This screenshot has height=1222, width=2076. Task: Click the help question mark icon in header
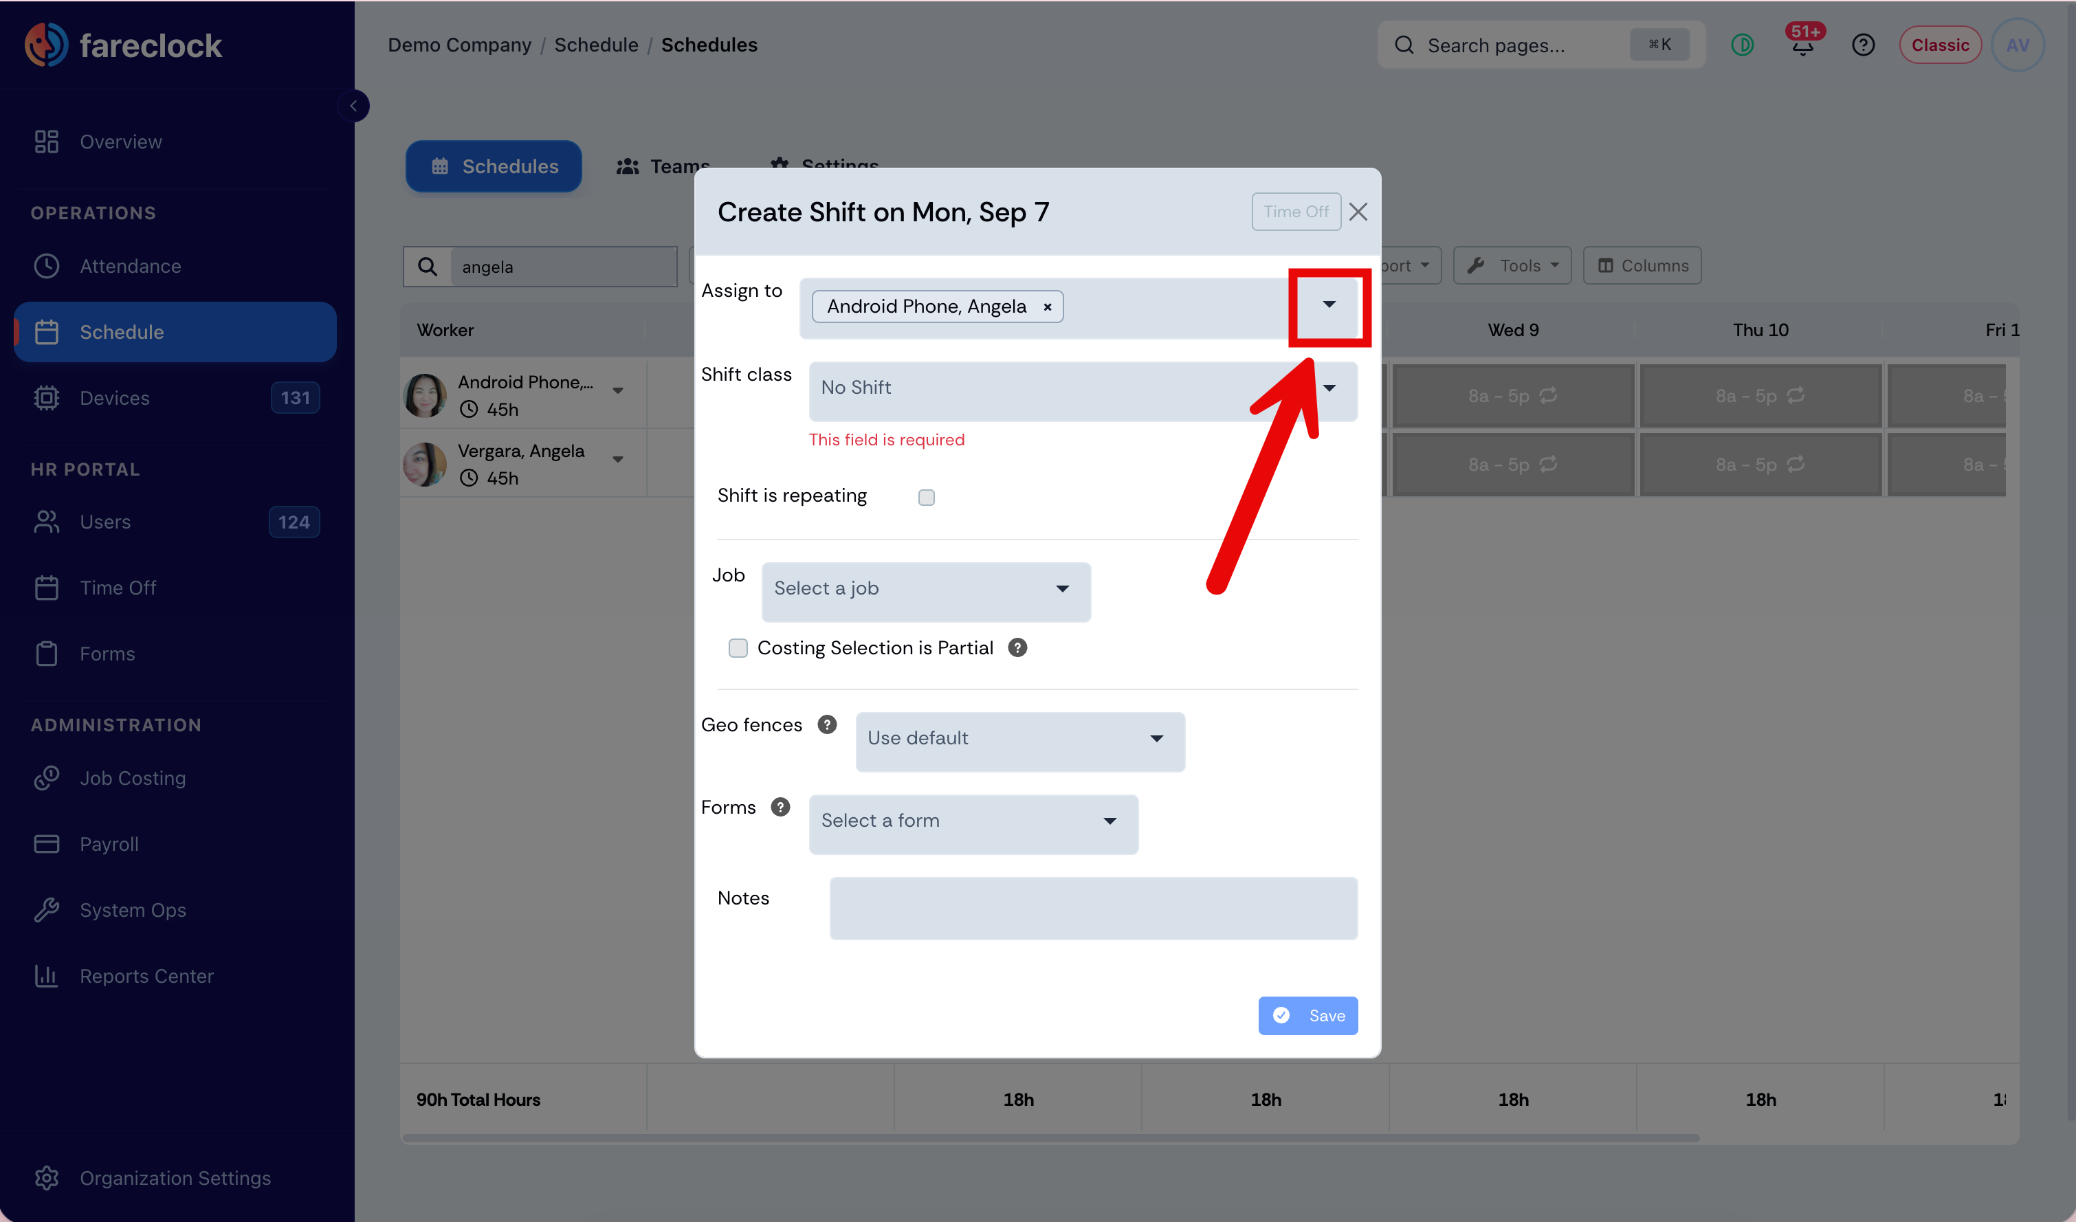click(1863, 45)
